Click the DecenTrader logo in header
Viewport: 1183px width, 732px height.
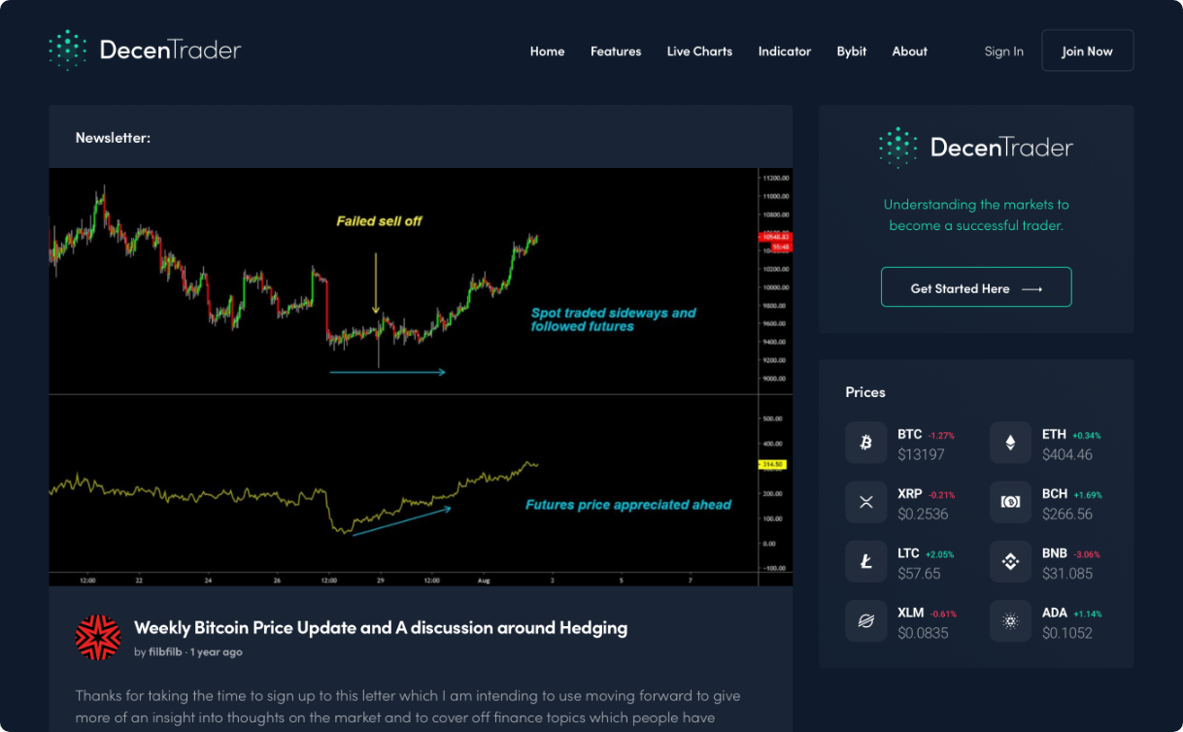145,50
